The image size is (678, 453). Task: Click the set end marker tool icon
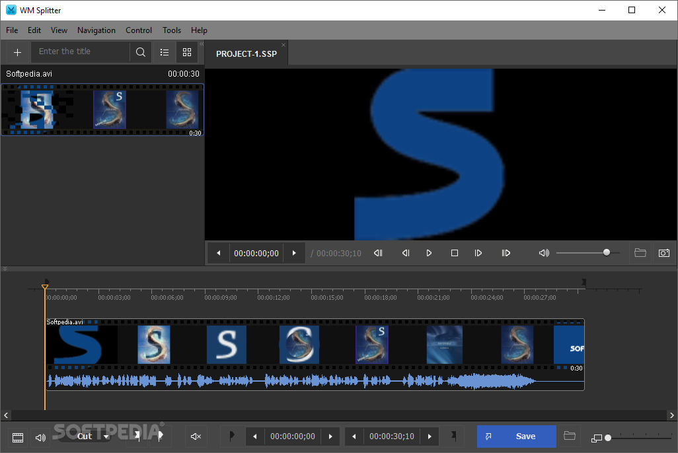coord(161,436)
